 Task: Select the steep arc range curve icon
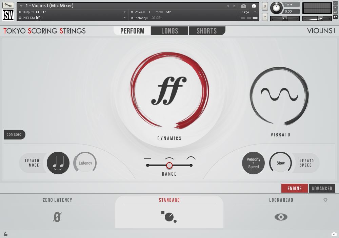191,158
